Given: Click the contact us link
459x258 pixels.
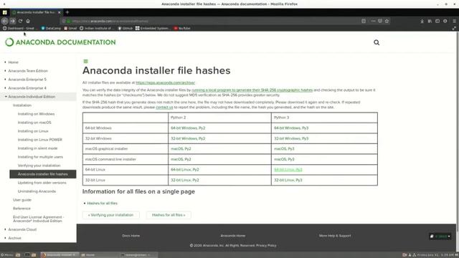Looking at the screenshot, I should coord(164,107).
